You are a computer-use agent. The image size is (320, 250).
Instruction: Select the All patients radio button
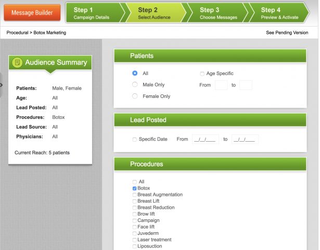(x=135, y=73)
